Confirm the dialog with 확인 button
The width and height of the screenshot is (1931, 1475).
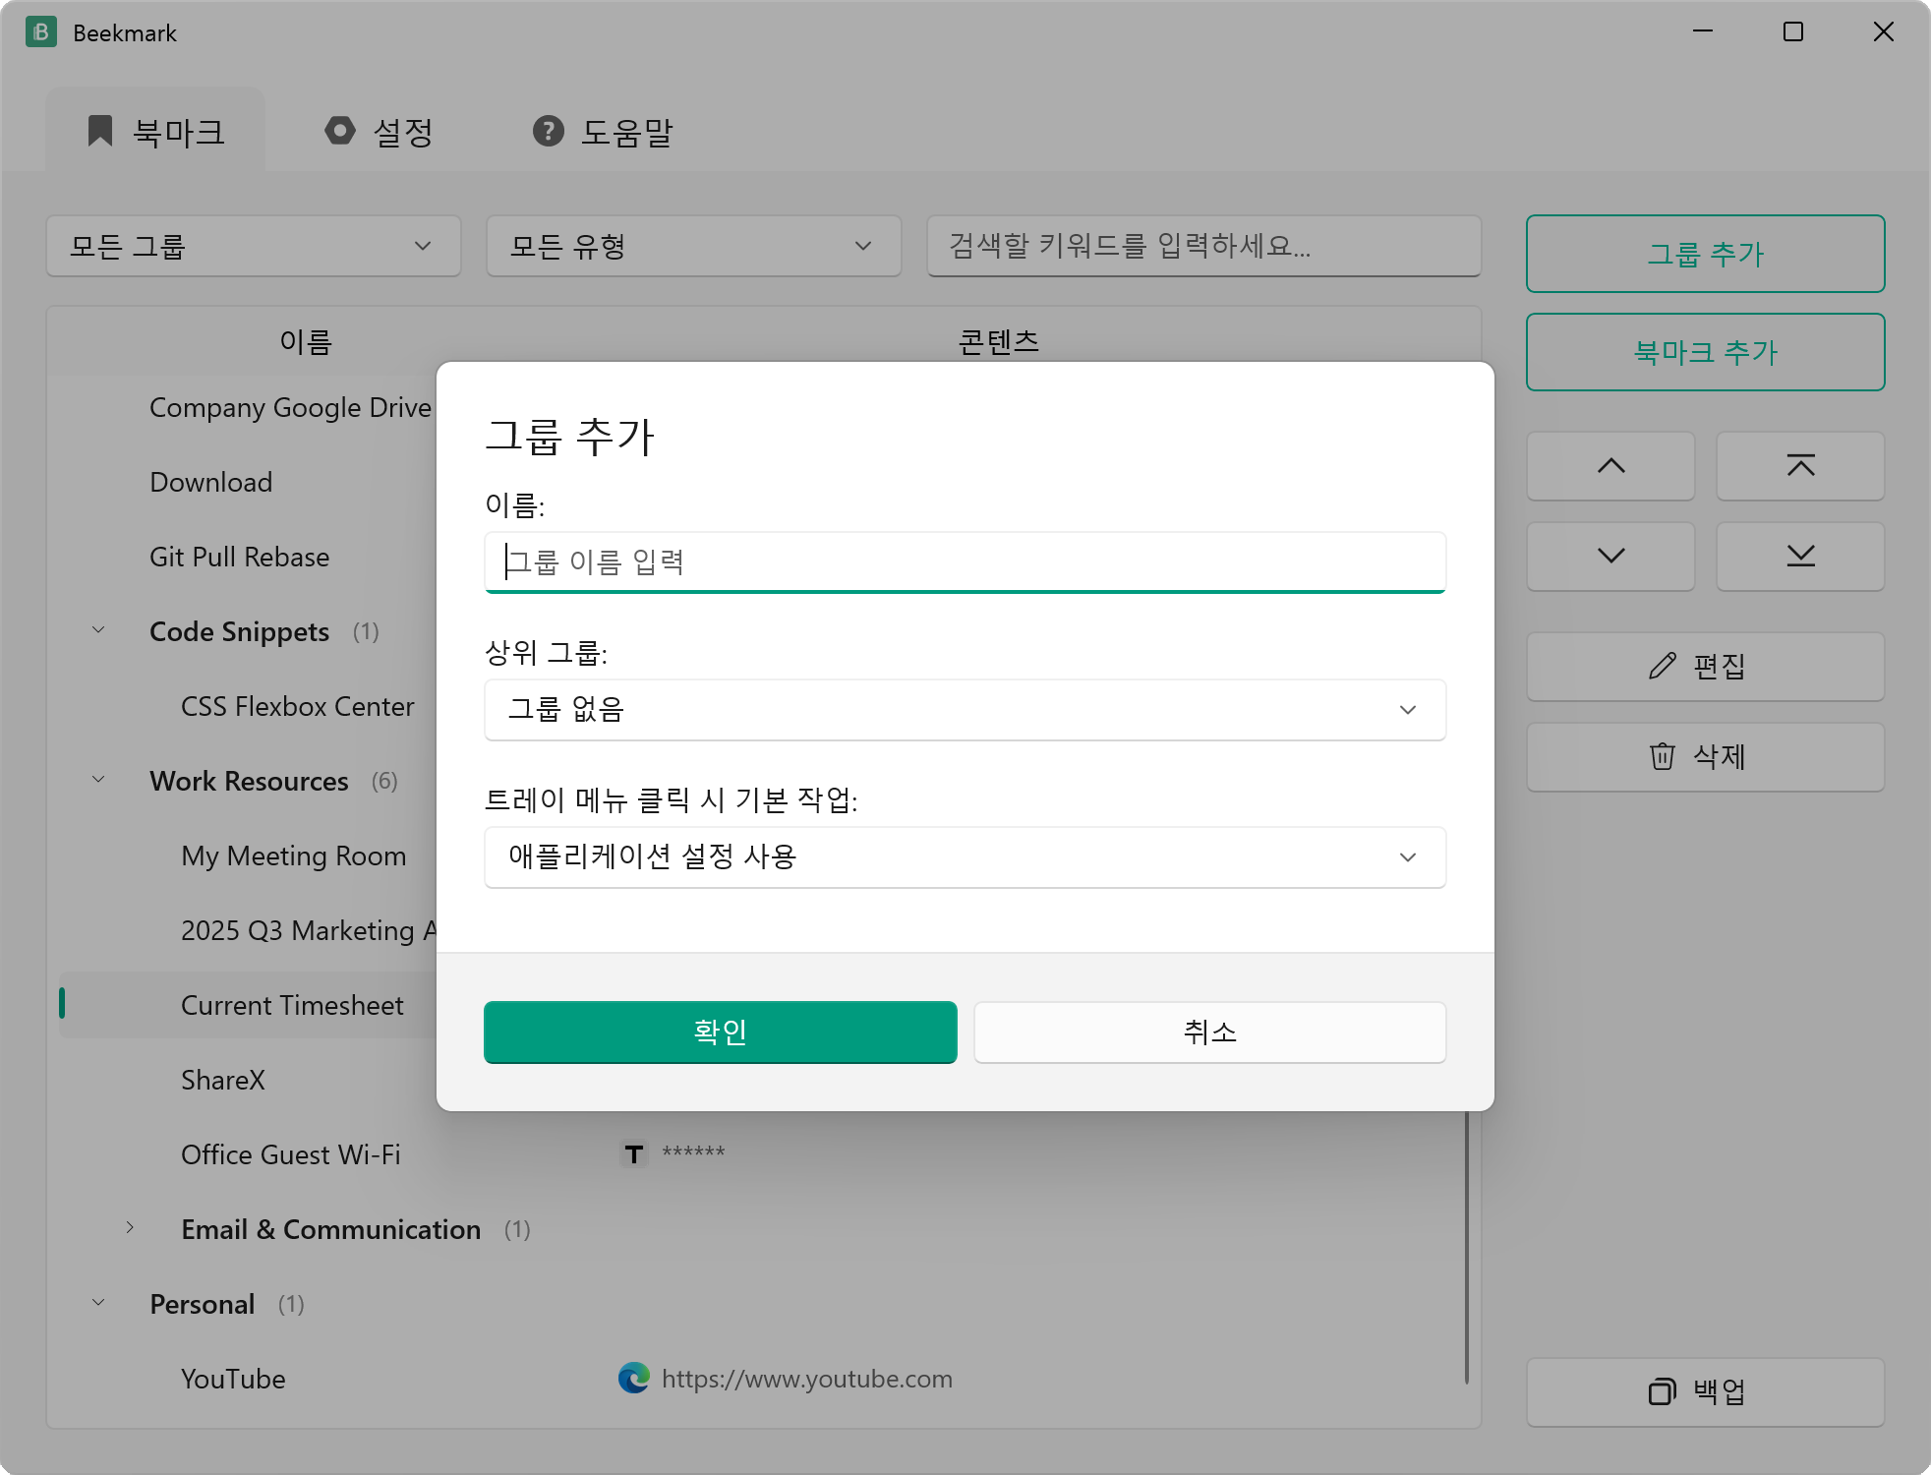click(721, 1032)
